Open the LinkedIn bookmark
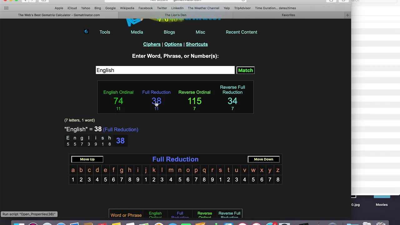Viewport: 400px width, 225px height. [177, 8]
